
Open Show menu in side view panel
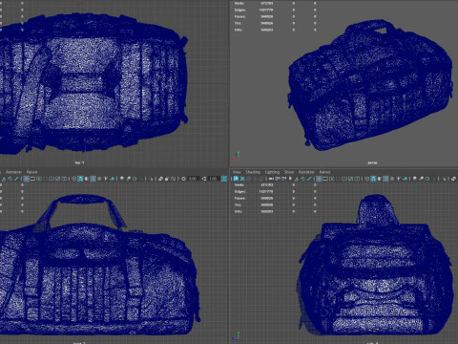click(289, 172)
